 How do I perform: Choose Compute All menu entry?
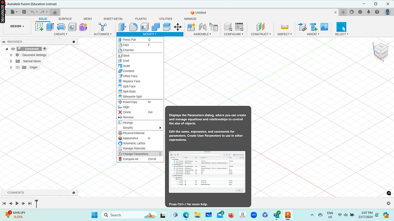pos(140,159)
